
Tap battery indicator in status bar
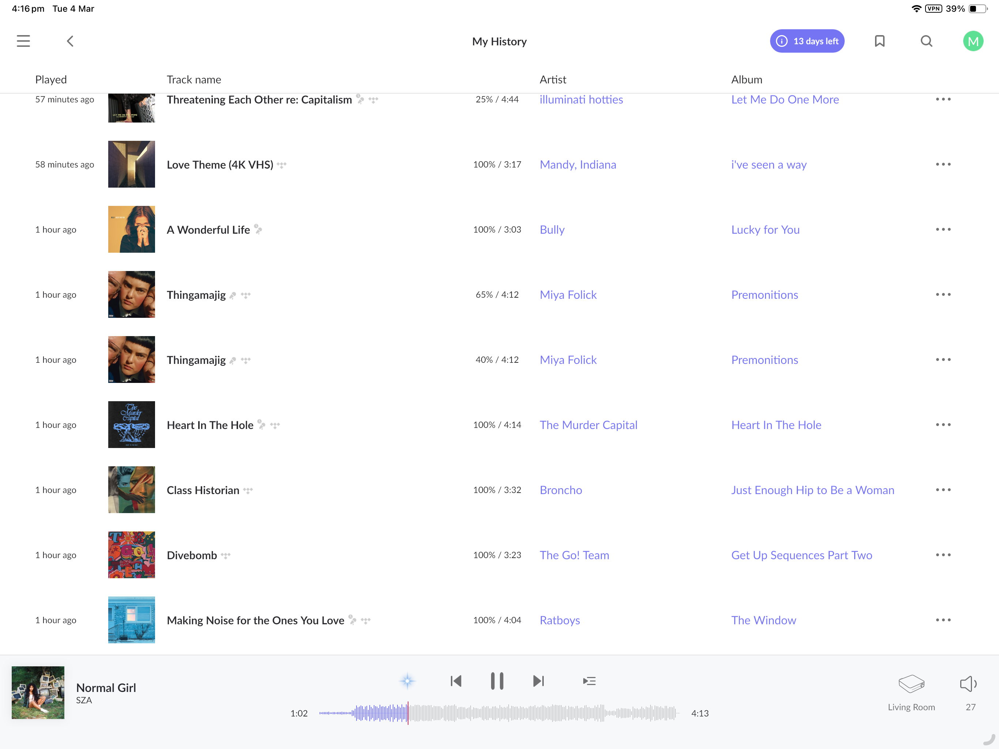coord(978,8)
